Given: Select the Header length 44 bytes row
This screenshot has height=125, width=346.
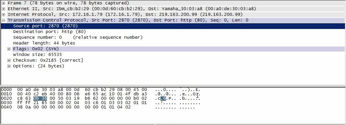Looking at the screenshot, I should point(173,43).
